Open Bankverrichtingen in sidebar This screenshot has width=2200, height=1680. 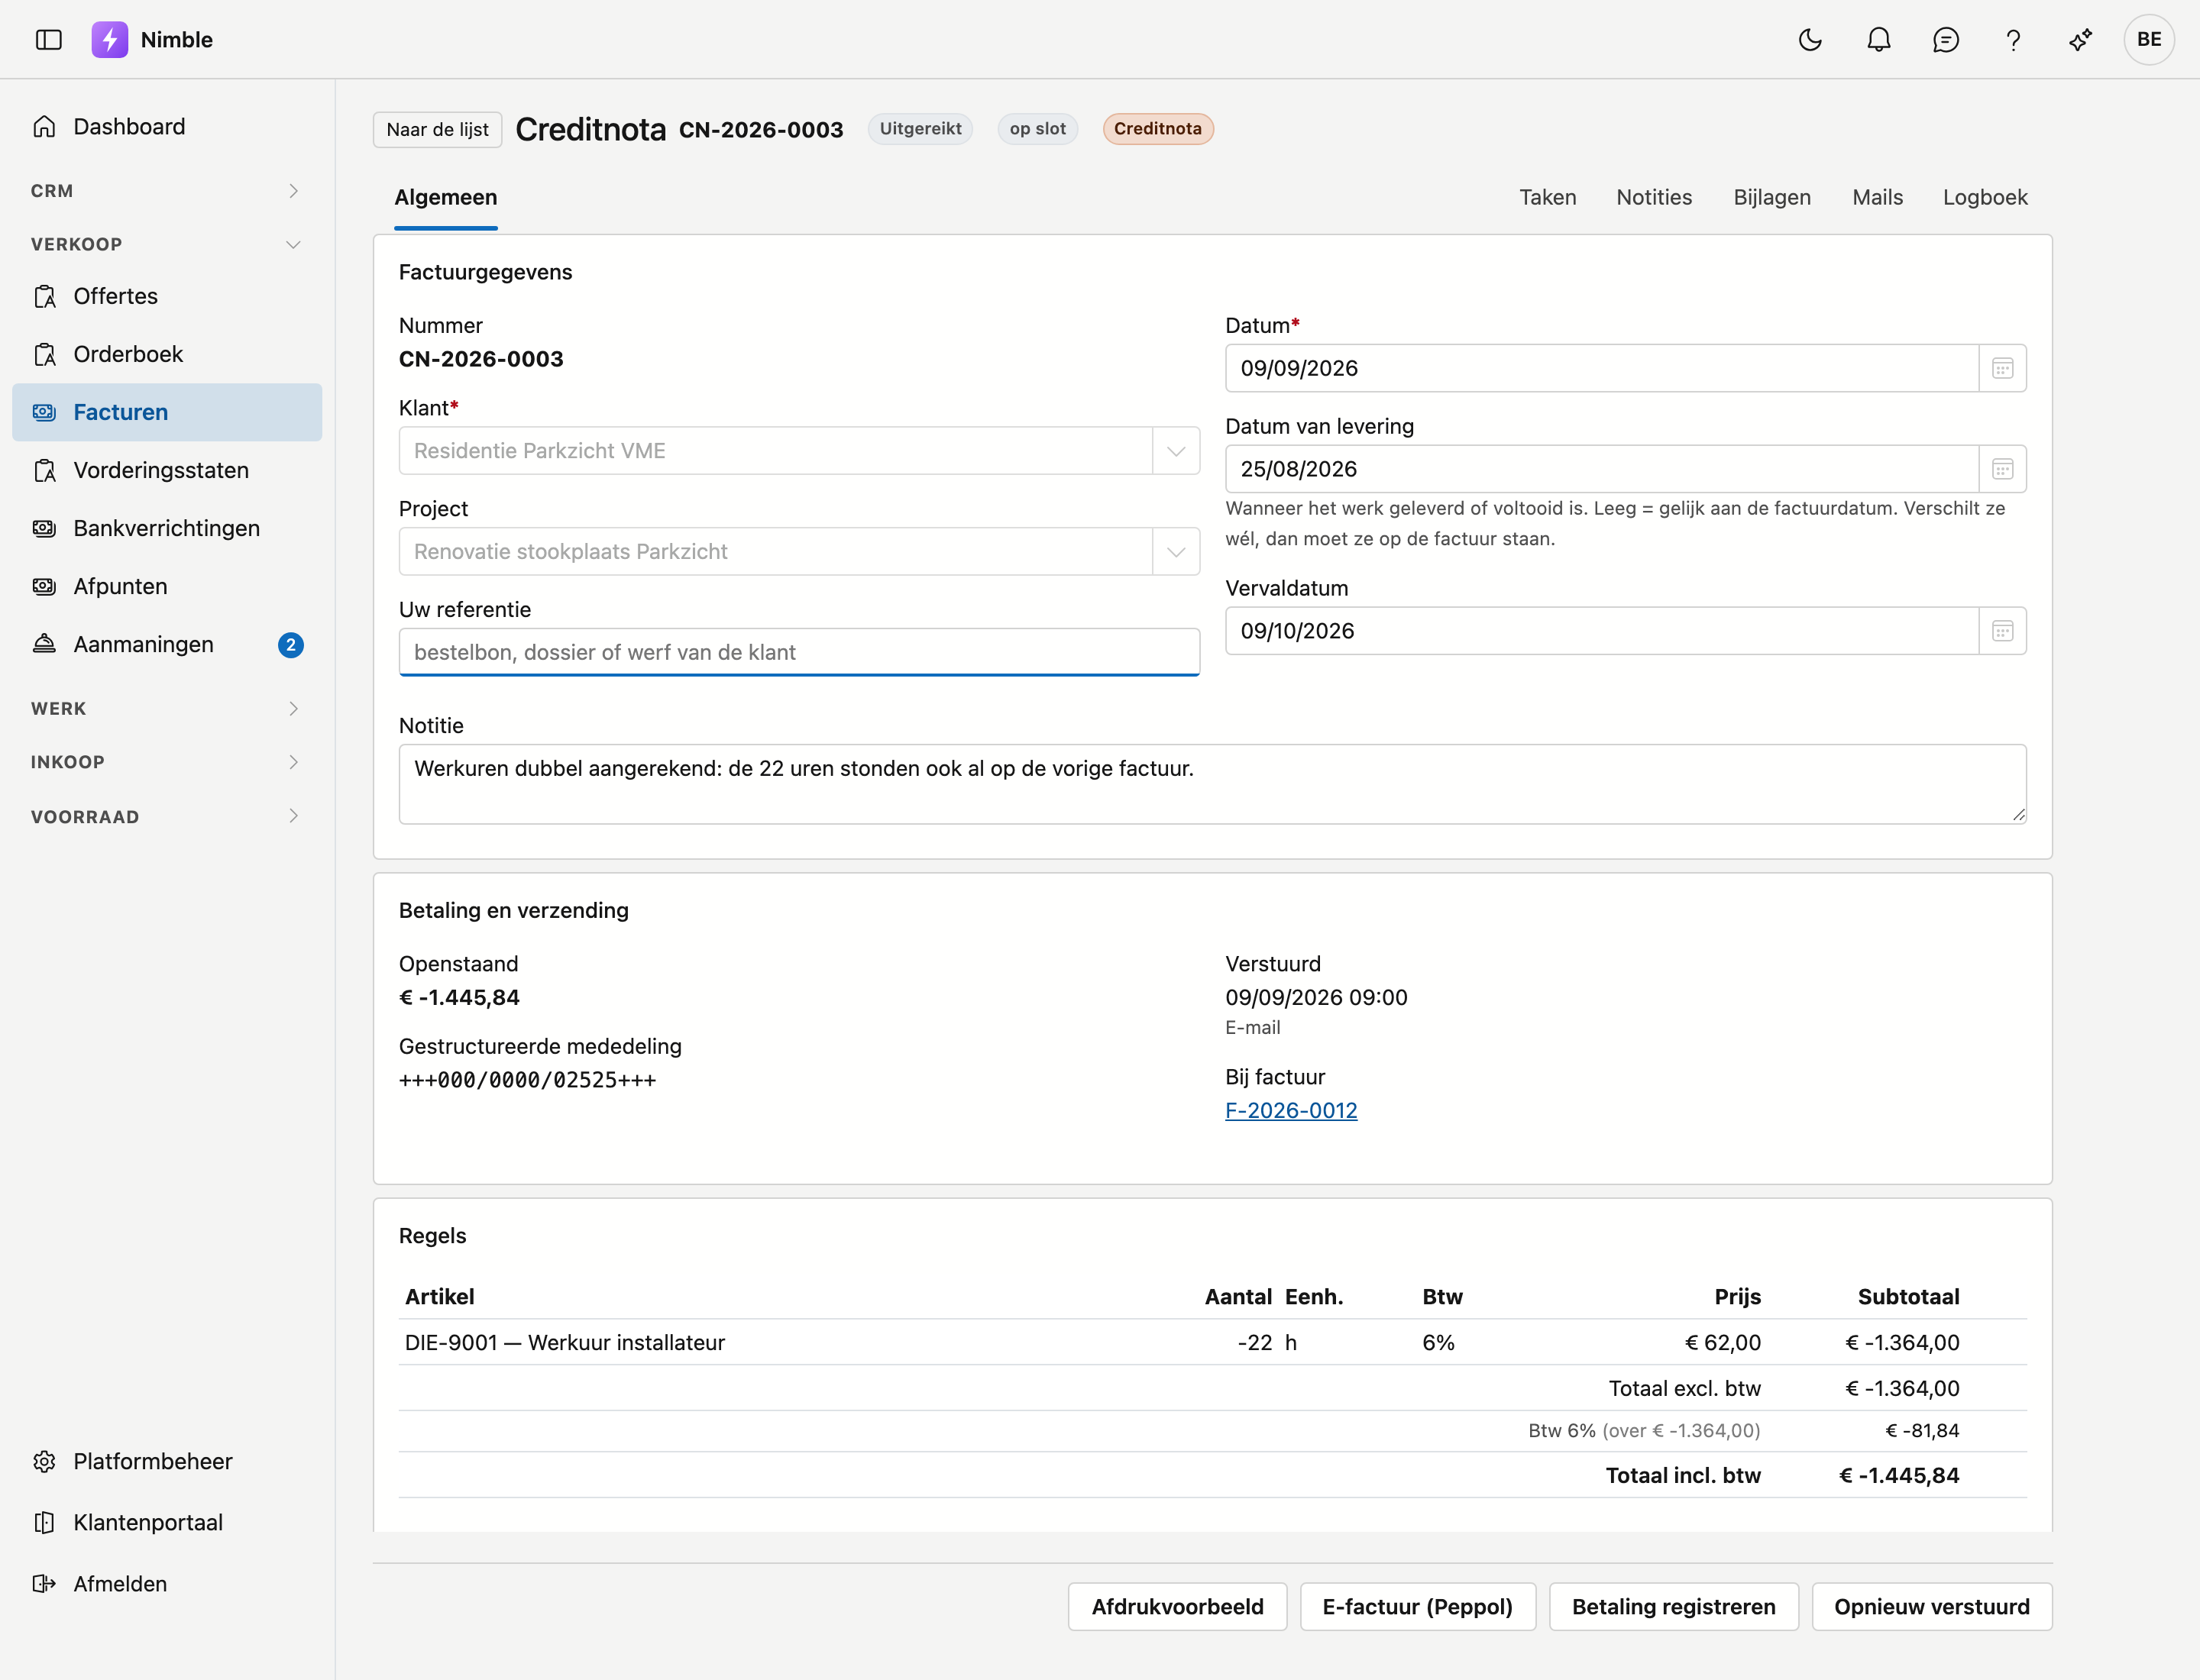pos(167,528)
